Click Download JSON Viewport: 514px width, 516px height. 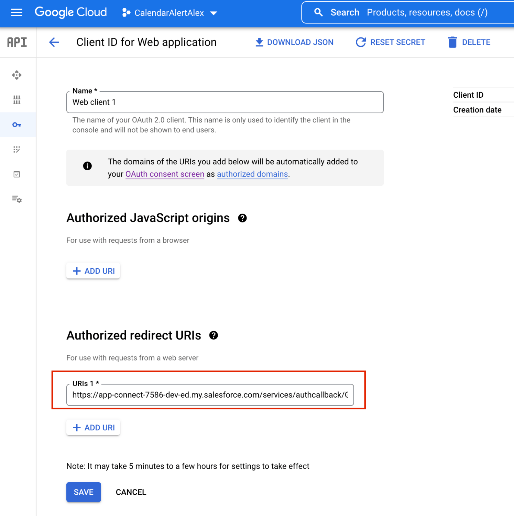coord(295,42)
